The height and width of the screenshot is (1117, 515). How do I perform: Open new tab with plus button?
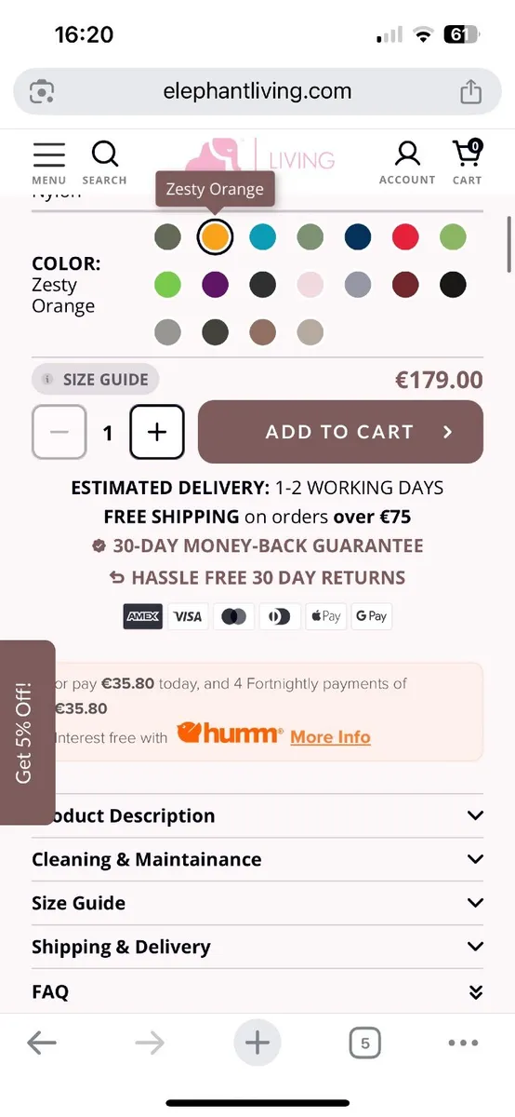257,1043
